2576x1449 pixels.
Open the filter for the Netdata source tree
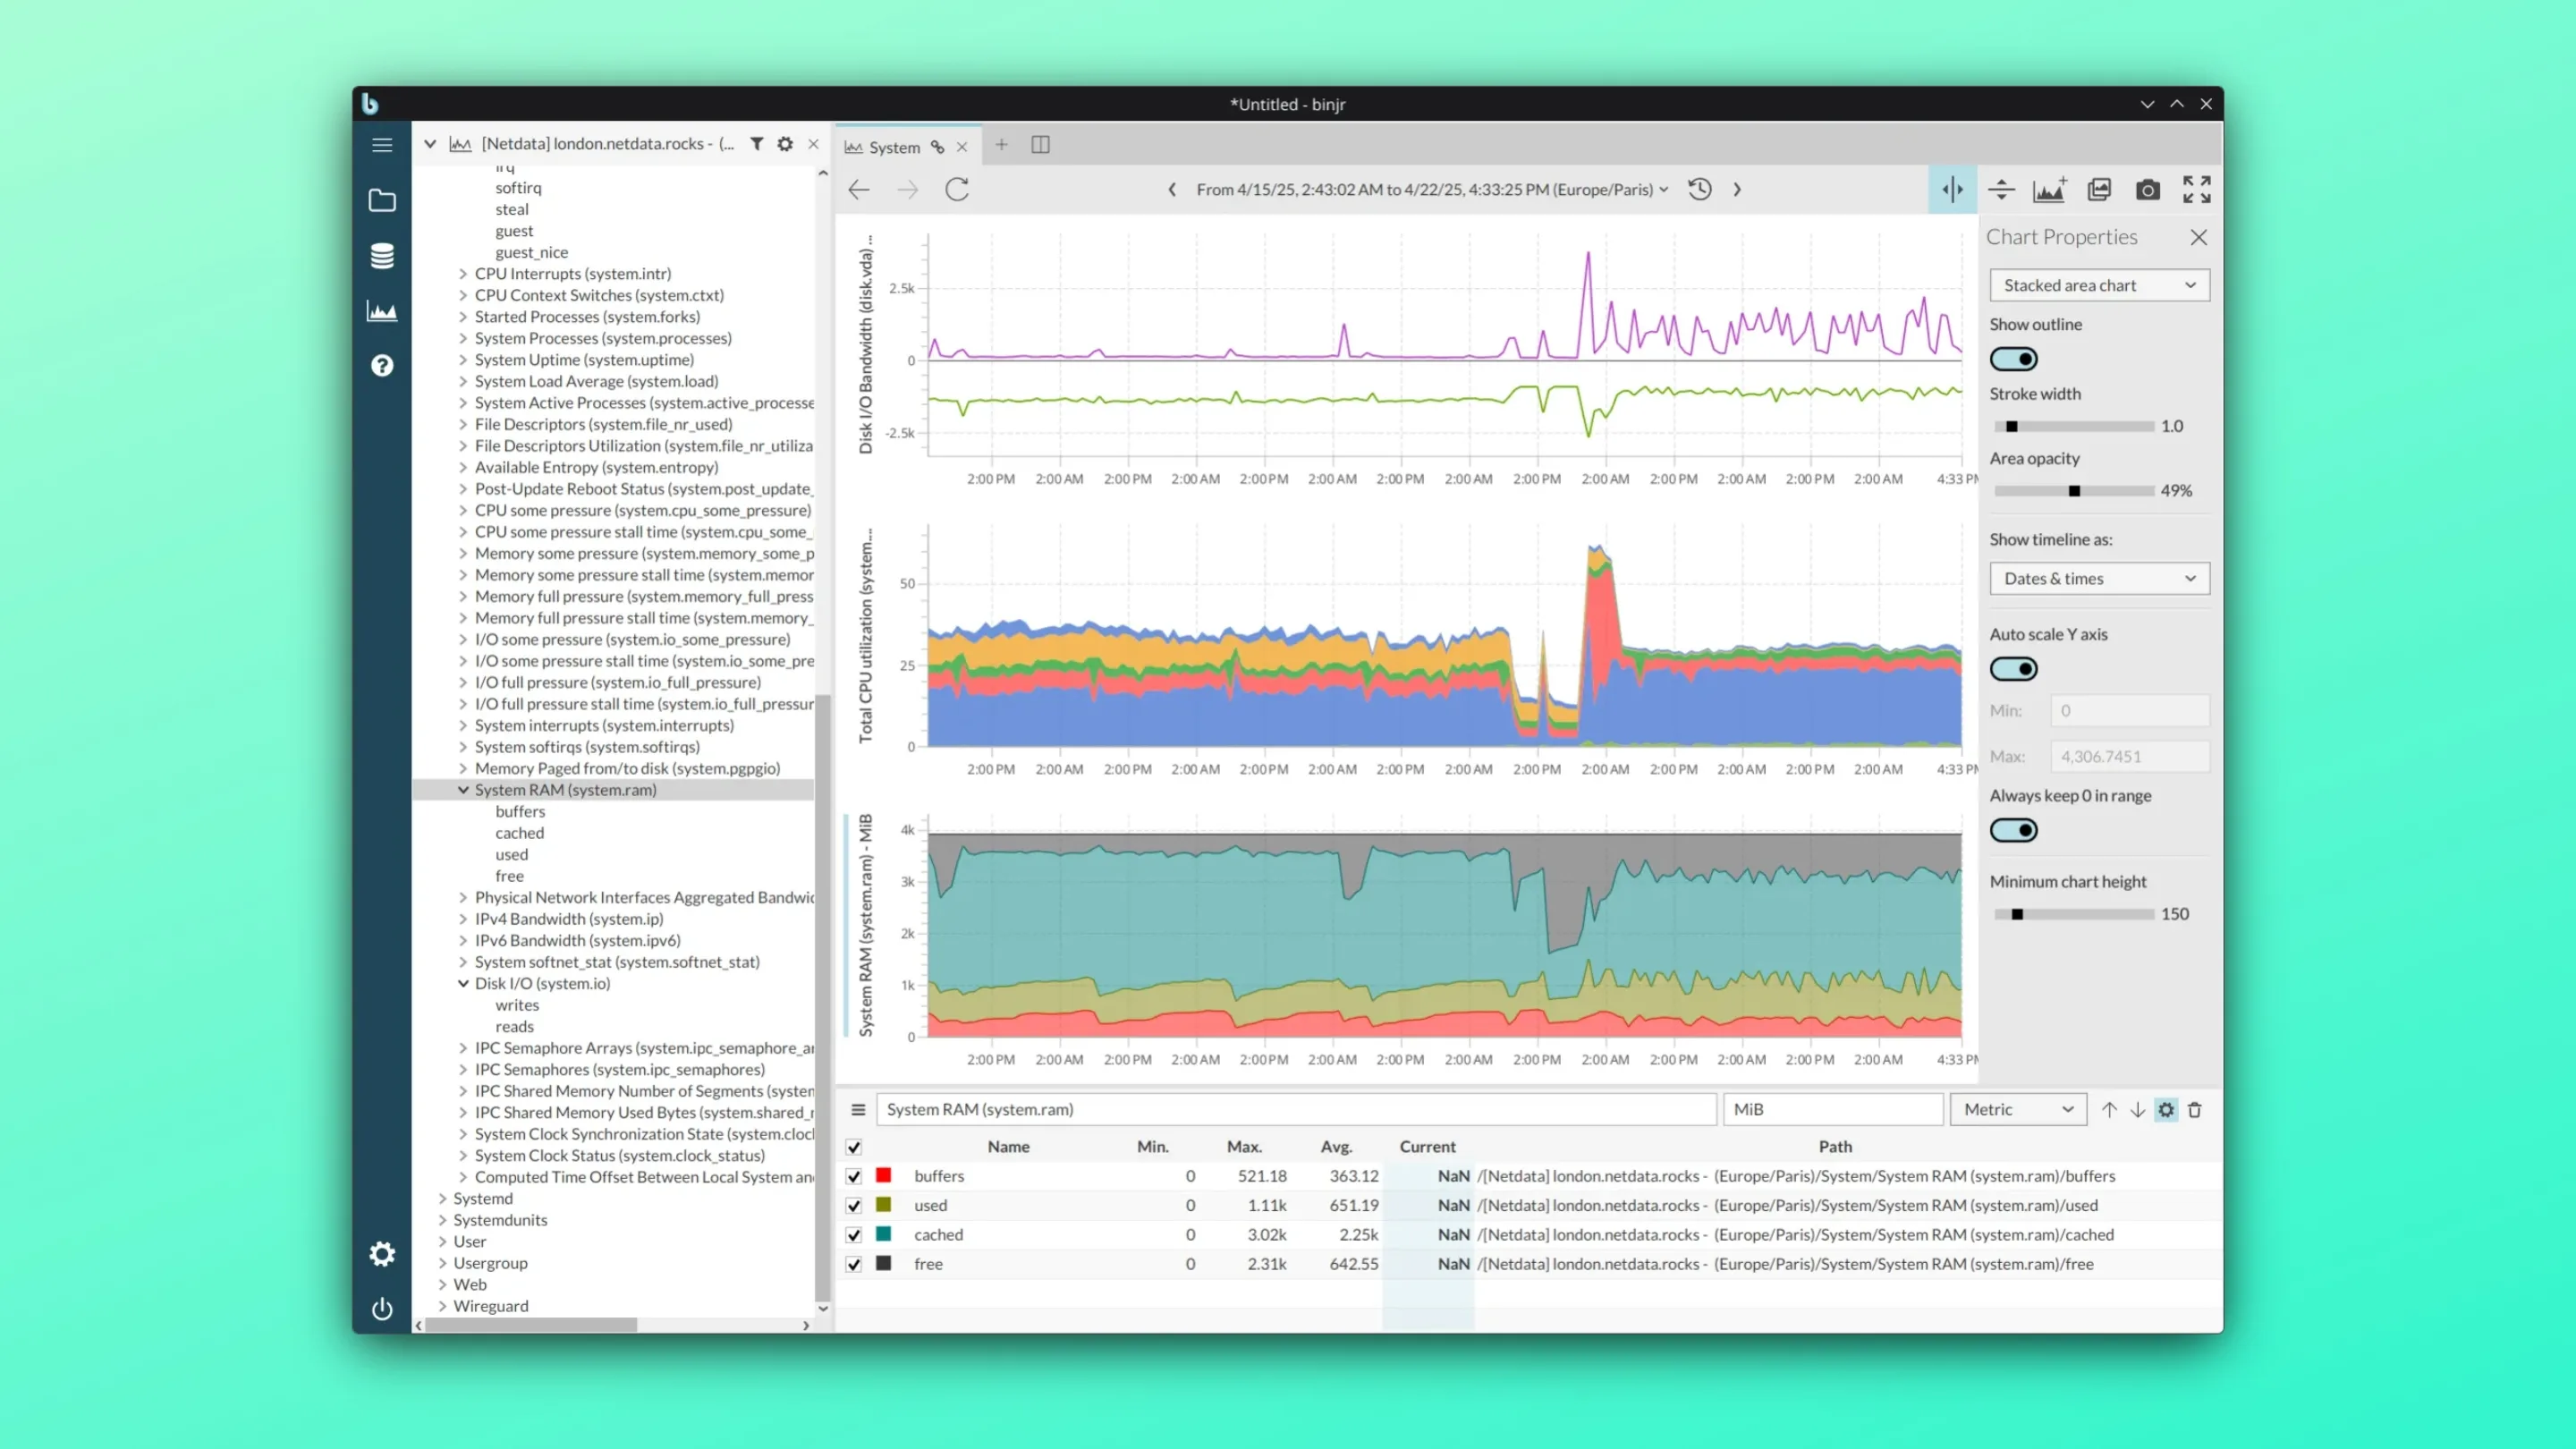(x=757, y=143)
